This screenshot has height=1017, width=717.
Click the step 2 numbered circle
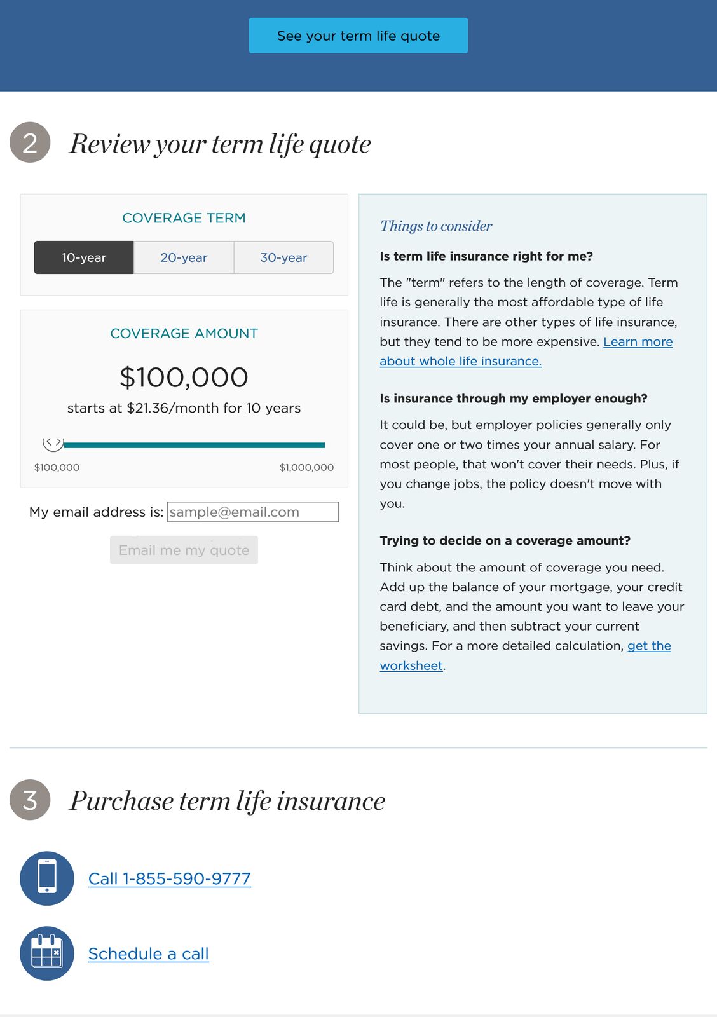30,143
